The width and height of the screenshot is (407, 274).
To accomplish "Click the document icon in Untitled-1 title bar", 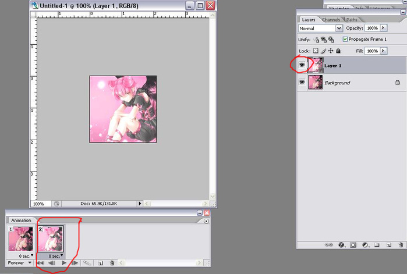I will click(x=34, y=5).
